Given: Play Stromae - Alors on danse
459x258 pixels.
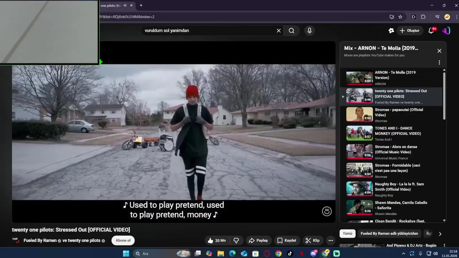Looking at the screenshot, I should 391,152.
